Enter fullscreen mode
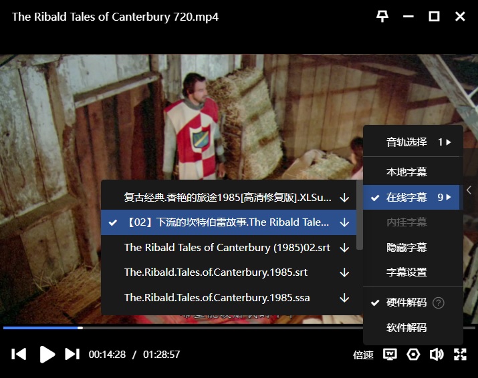Image resolution: width=478 pixels, height=378 pixels. (x=460, y=355)
